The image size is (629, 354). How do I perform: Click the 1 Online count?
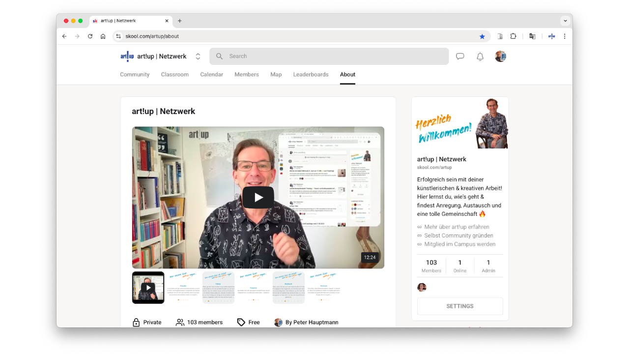pyautogui.click(x=460, y=266)
